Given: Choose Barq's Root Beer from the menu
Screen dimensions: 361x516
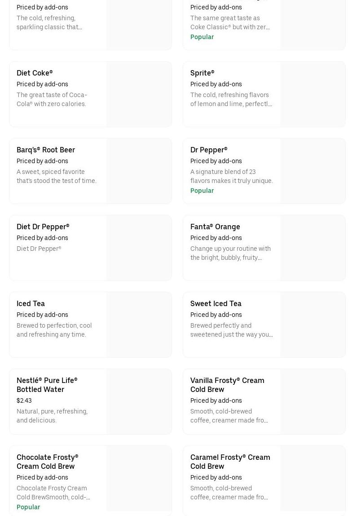Looking at the screenshot, I should (x=46, y=150).
